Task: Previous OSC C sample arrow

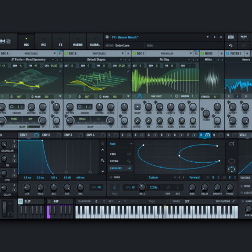Action: [x=193, y=60]
